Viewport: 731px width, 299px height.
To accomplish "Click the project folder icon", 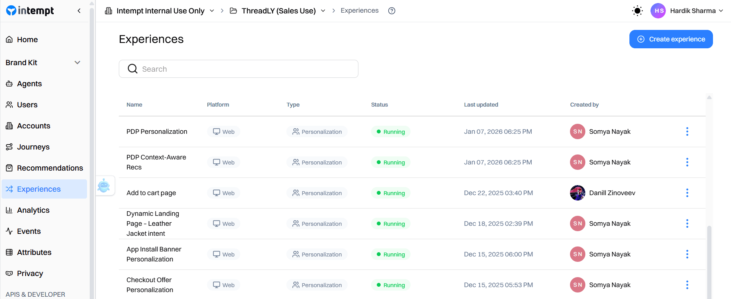I will [233, 11].
